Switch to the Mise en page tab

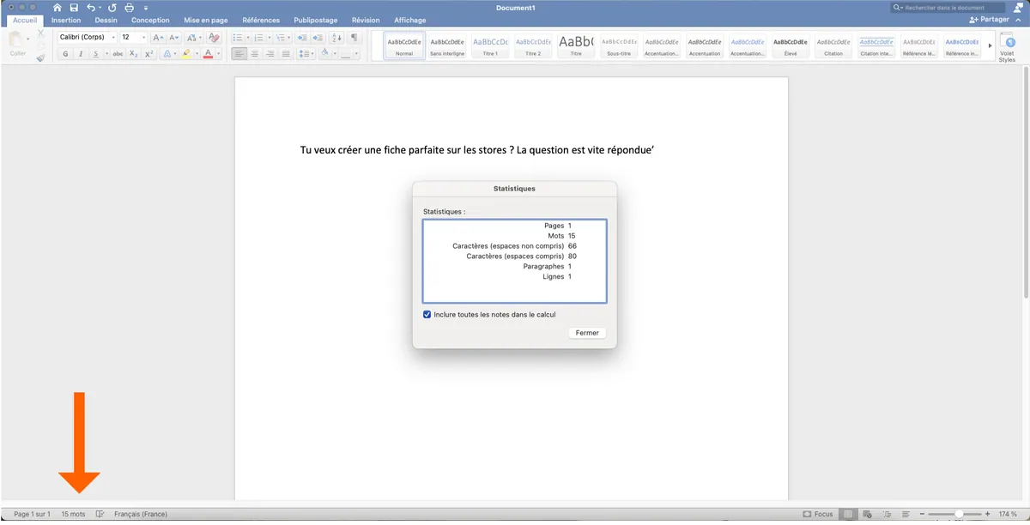click(206, 20)
